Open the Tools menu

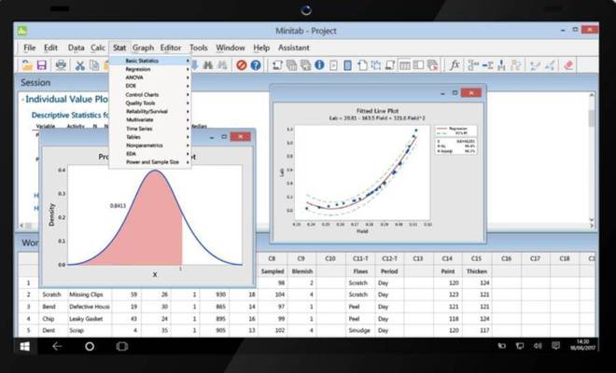pos(199,48)
